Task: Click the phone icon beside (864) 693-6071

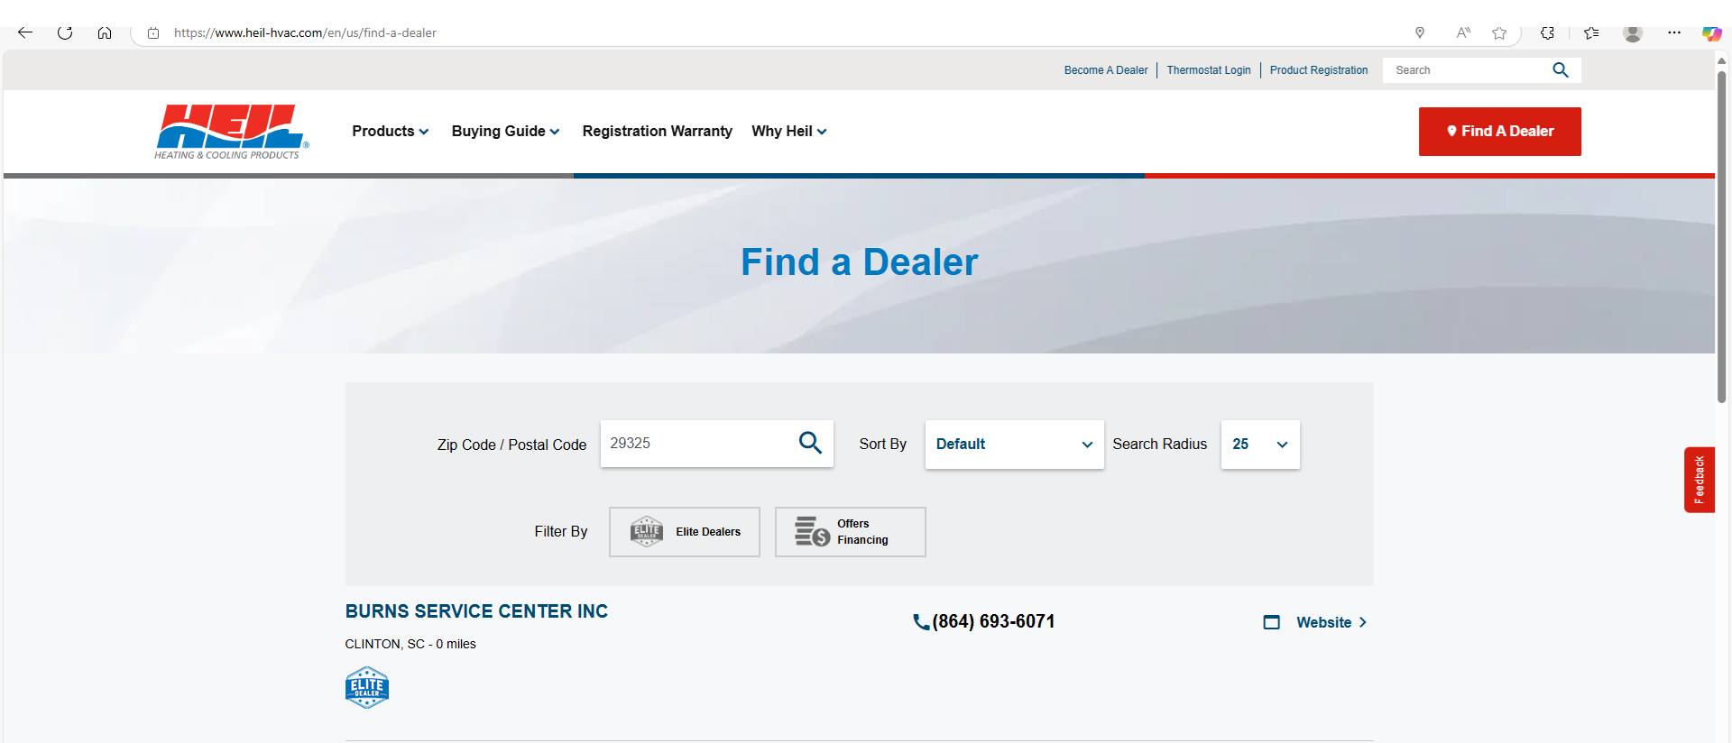Action: pyautogui.click(x=921, y=622)
